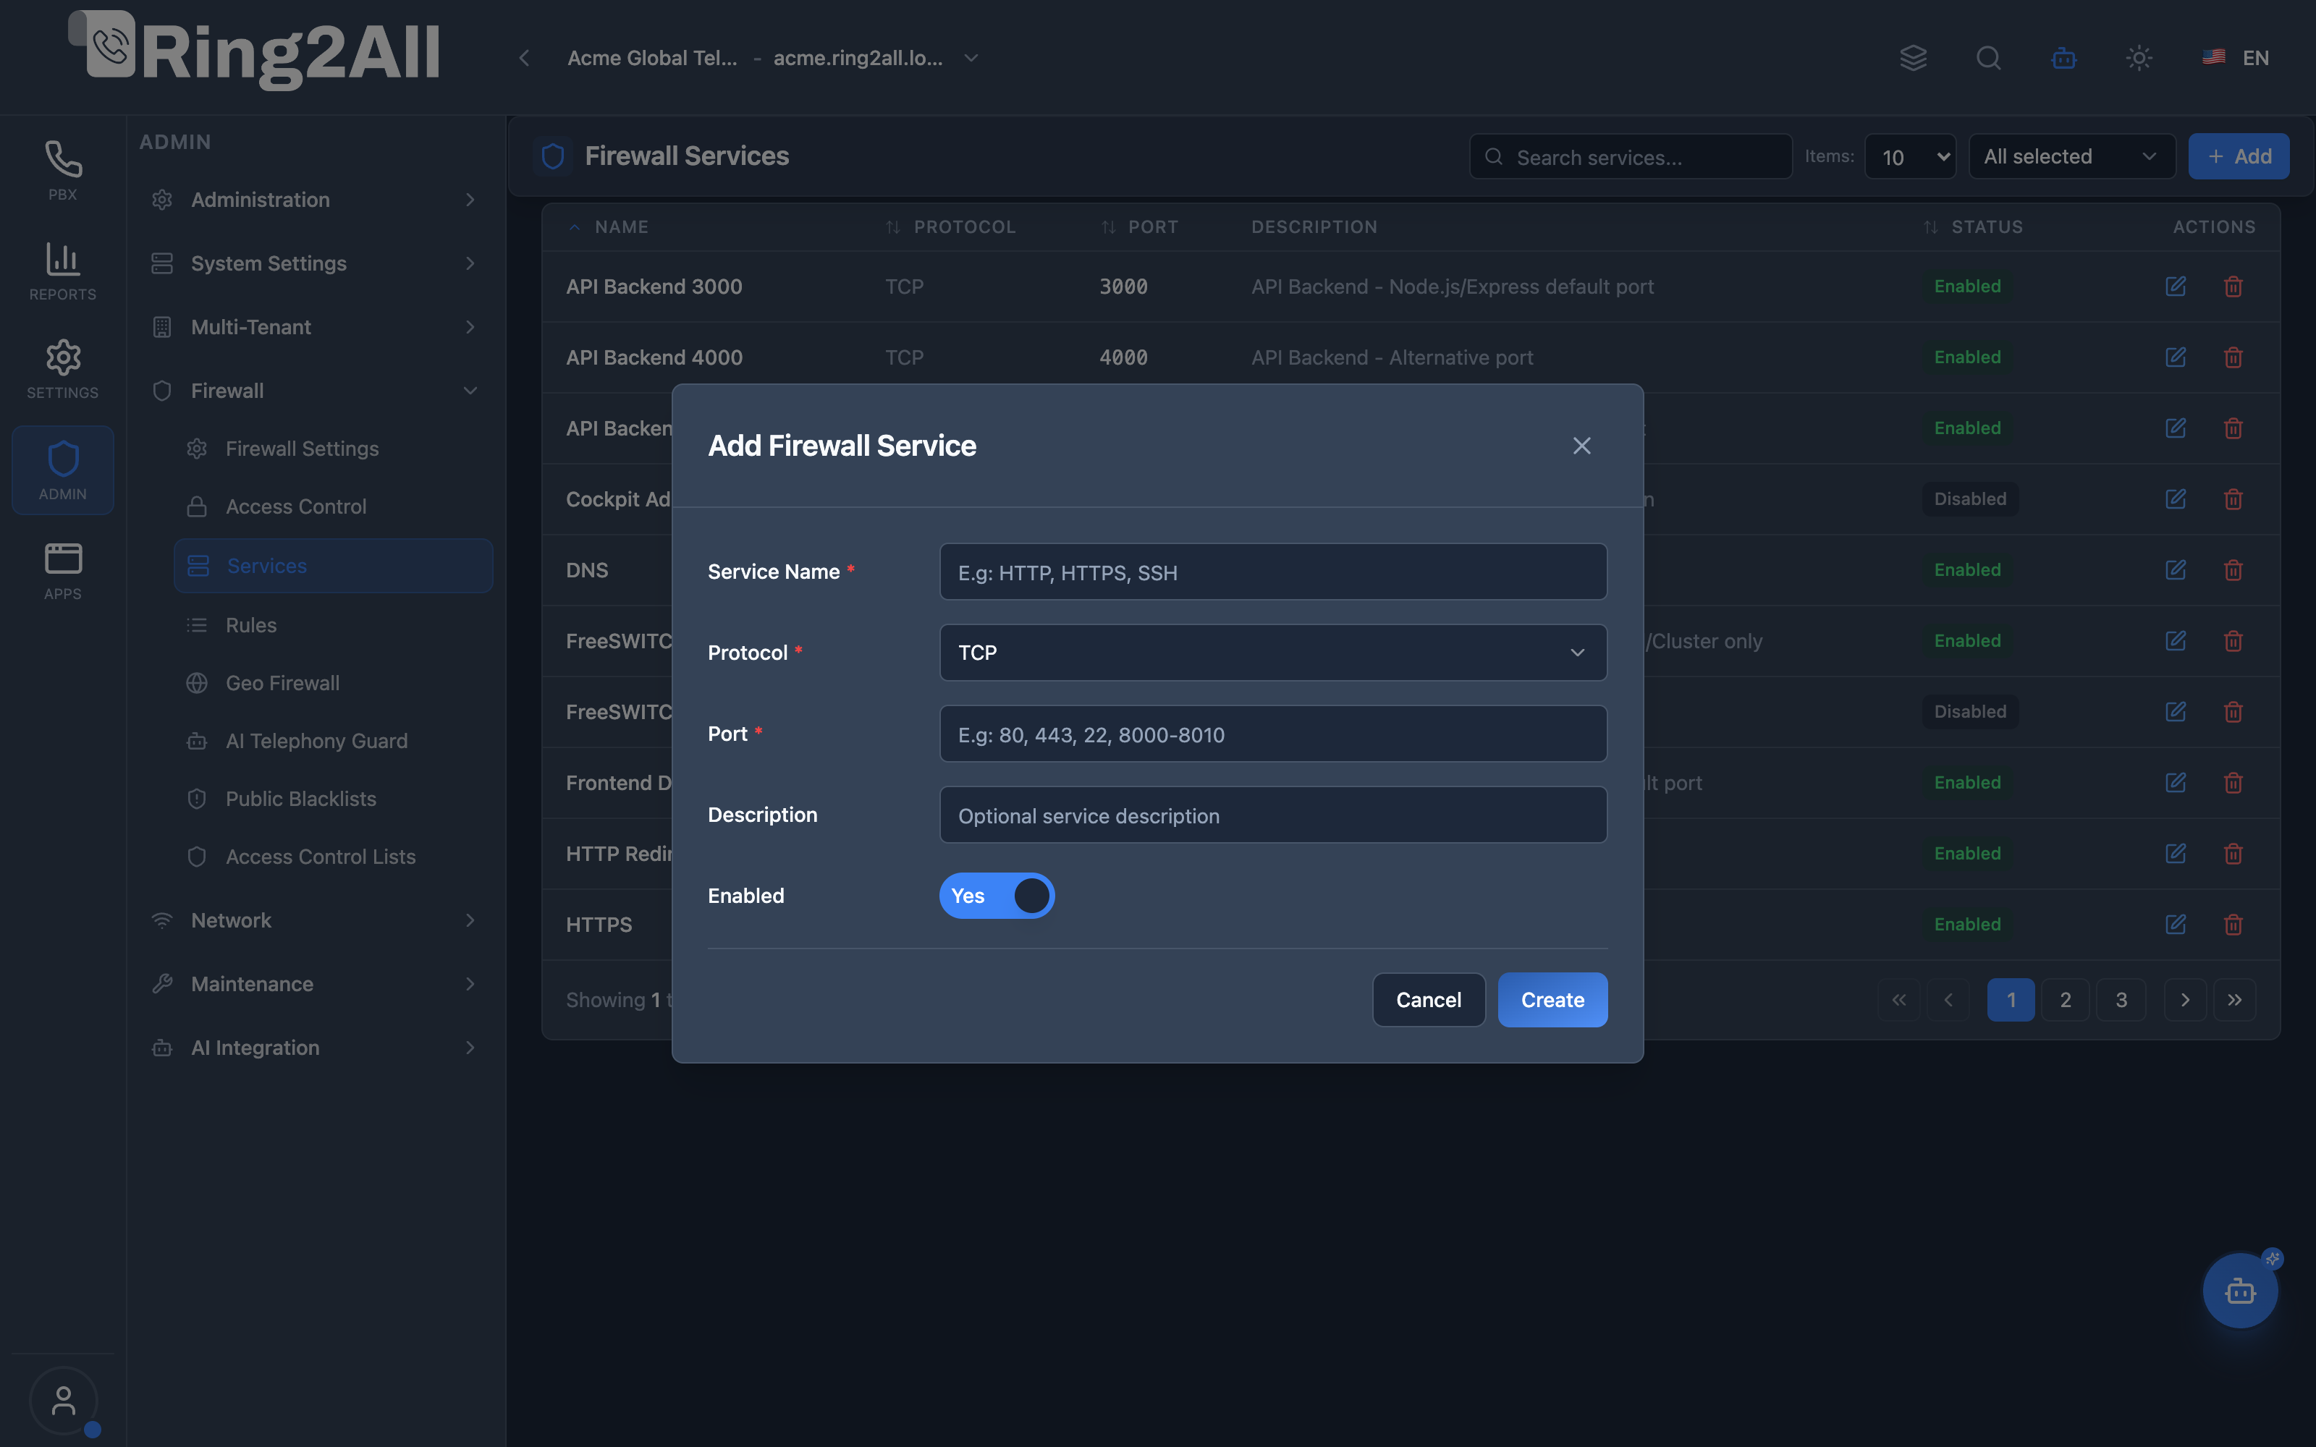This screenshot has height=1447, width=2316.
Task: Open the Items per page dropdown
Action: click(x=1910, y=157)
